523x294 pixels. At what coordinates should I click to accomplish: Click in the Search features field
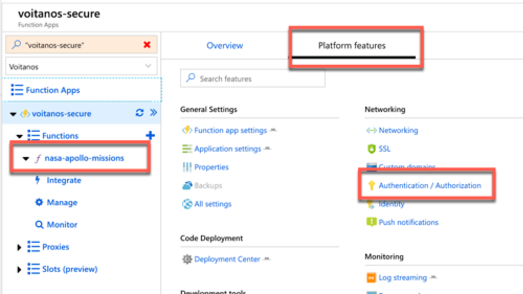pos(253,78)
